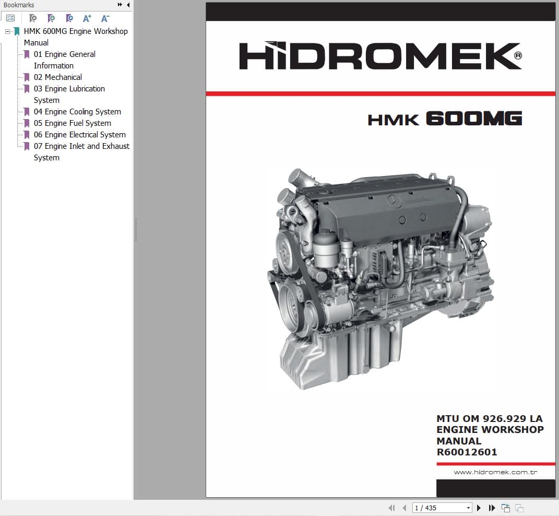Increase bookmark font size with A+
The image size is (559, 516).
pyautogui.click(x=87, y=18)
